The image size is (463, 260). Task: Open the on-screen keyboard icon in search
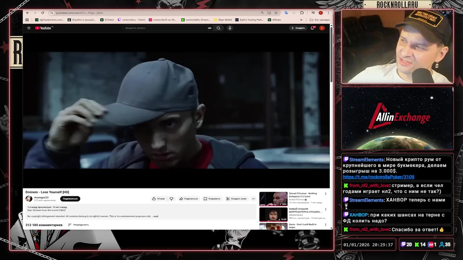209,28
